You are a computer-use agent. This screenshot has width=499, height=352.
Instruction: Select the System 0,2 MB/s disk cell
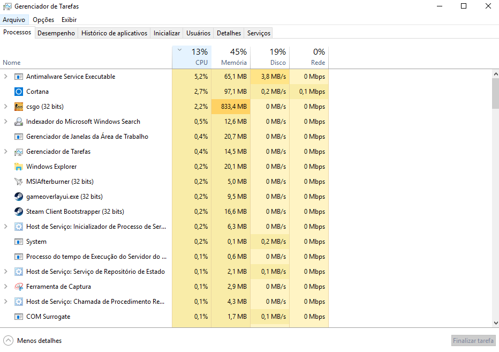click(270, 242)
